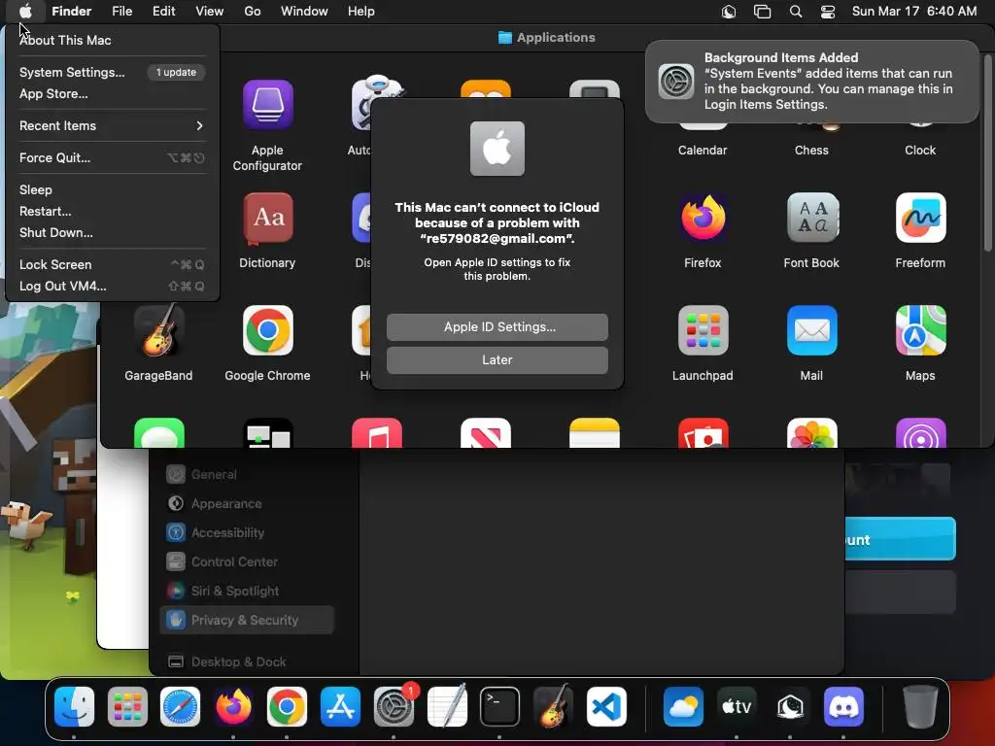Open the Calendar app label
This screenshot has height=746, width=995.
(703, 151)
